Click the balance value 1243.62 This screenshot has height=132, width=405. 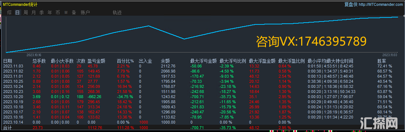coord(168,97)
